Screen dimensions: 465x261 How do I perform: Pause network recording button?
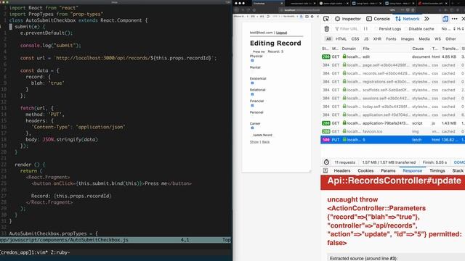coord(365,29)
